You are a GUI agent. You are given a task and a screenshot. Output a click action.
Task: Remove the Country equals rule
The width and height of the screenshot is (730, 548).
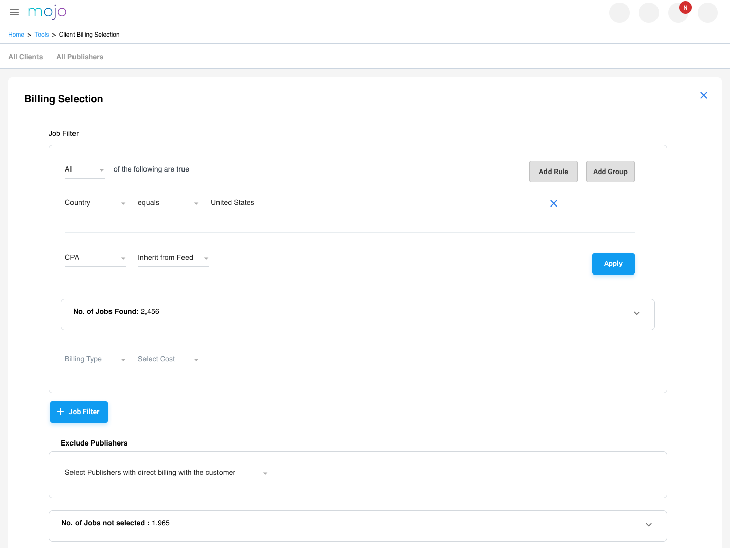coord(553,203)
